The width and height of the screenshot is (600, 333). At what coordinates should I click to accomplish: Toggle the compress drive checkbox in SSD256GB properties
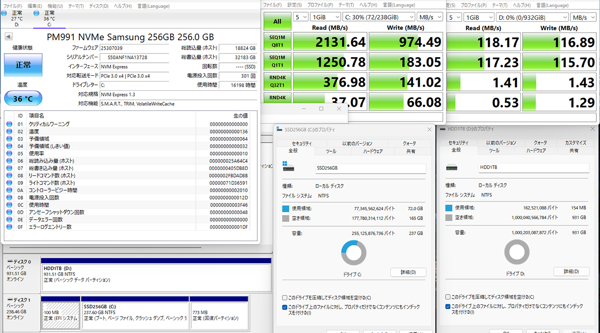285,298
